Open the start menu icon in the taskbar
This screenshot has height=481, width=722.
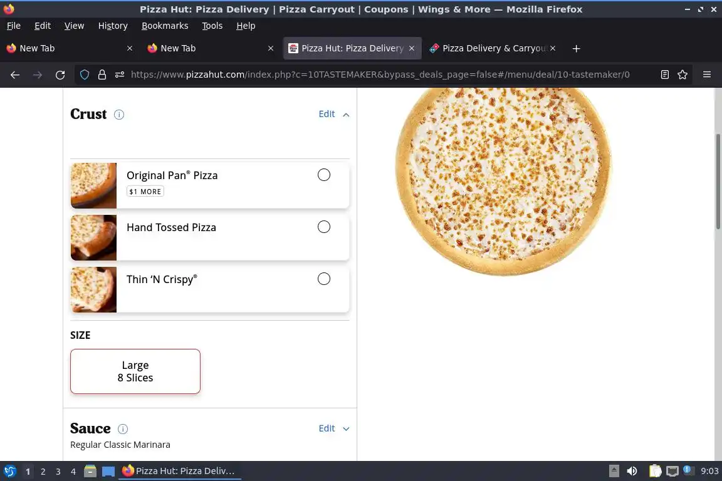click(9, 471)
